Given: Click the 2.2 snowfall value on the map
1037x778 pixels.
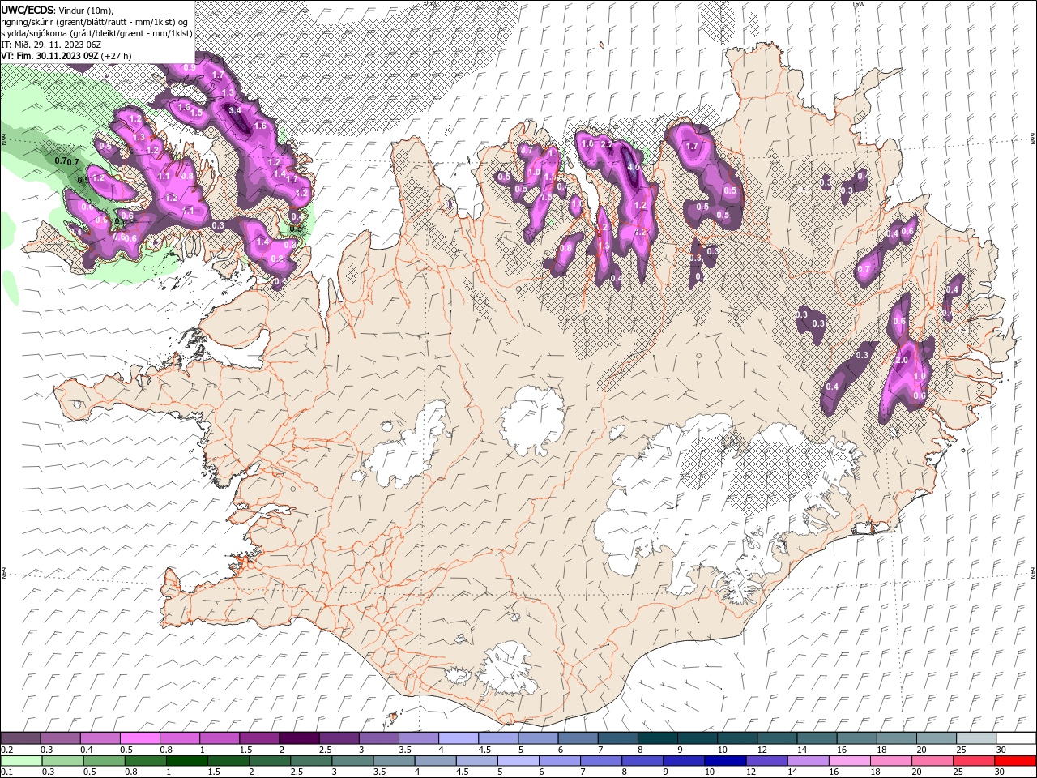Looking at the screenshot, I should coord(606,144).
